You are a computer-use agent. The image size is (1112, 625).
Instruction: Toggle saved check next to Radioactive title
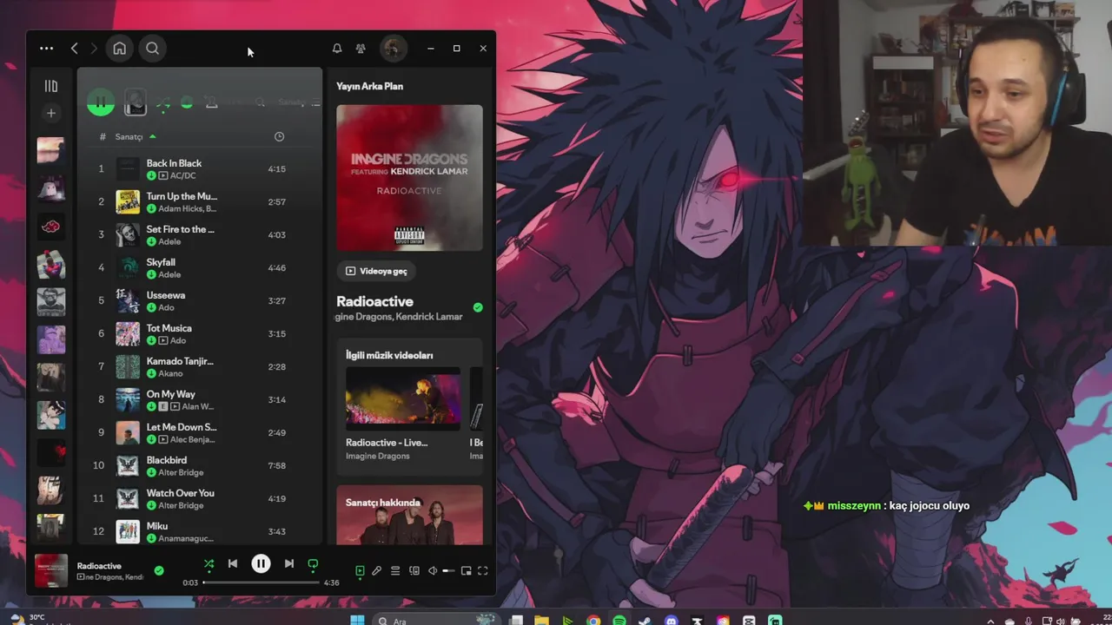click(478, 306)
